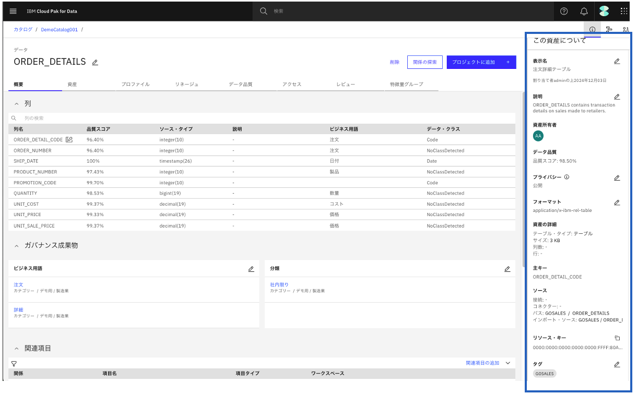637x394 pixels.
Task: Focus the 列の検索 column search field
Action: pos(262,118)
